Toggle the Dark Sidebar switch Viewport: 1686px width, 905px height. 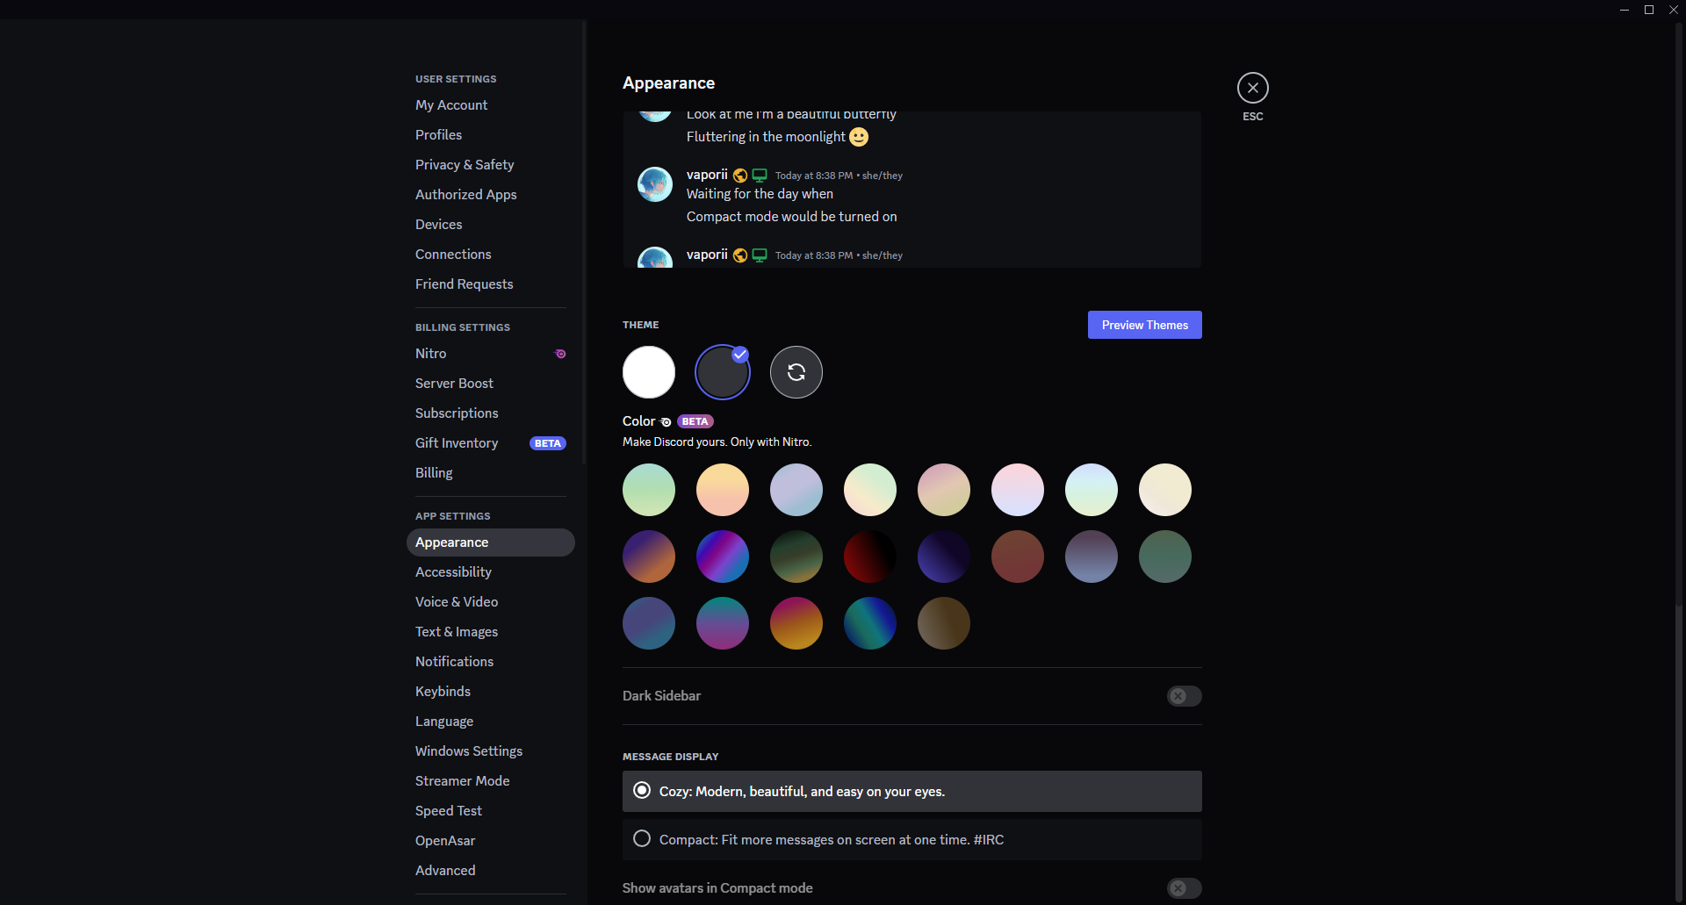[x=1184, y=696]
